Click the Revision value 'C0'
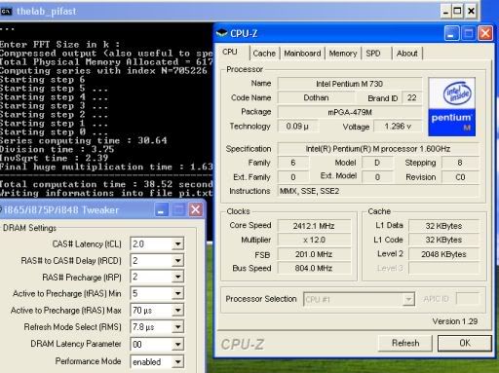This screenshot has height=373, width=499. pos(460,177)
